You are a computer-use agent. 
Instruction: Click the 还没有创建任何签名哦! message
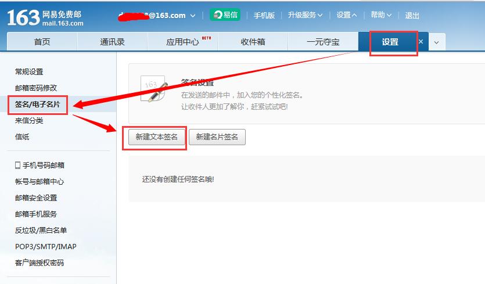[x=178, y=179]
